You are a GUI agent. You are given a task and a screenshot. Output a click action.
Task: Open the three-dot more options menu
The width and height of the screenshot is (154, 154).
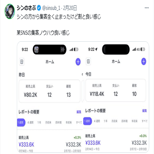[x=147, y=8]
